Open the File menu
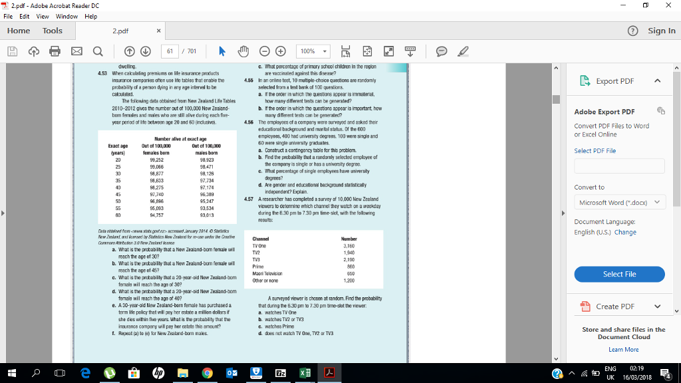The width and height of the screenshot is (681, 383). tap(7, 16)
